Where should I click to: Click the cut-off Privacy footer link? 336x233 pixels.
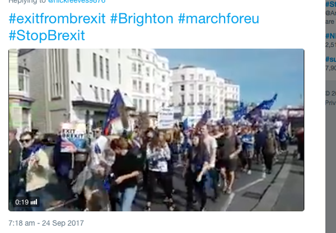[x=330, y=103]
